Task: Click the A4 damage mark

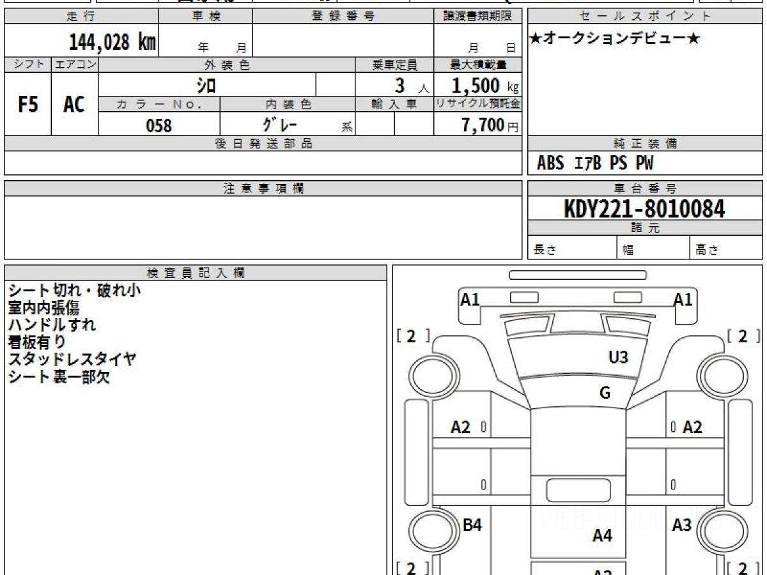Action: click(602, 535)
